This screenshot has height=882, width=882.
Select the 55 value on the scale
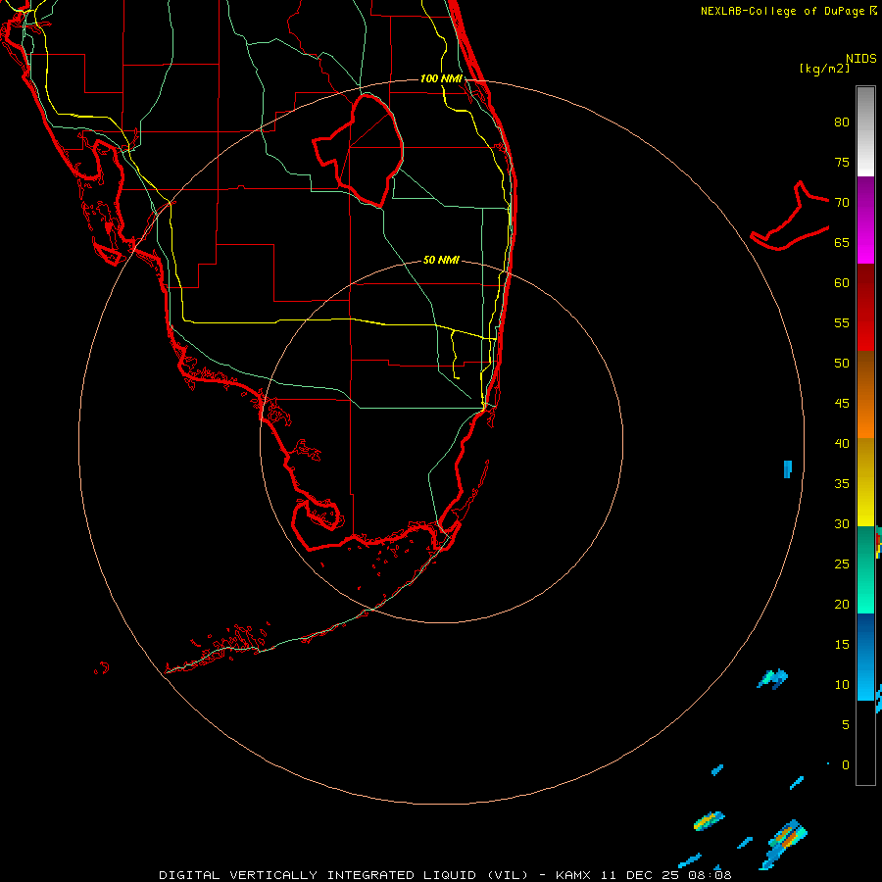pos(842,322)
